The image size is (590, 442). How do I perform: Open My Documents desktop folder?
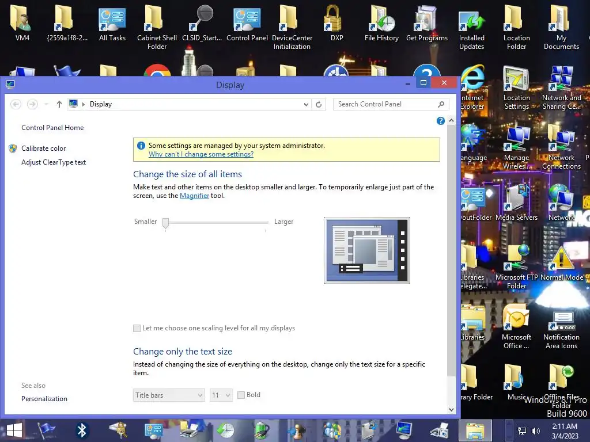[x=561, y=28]
